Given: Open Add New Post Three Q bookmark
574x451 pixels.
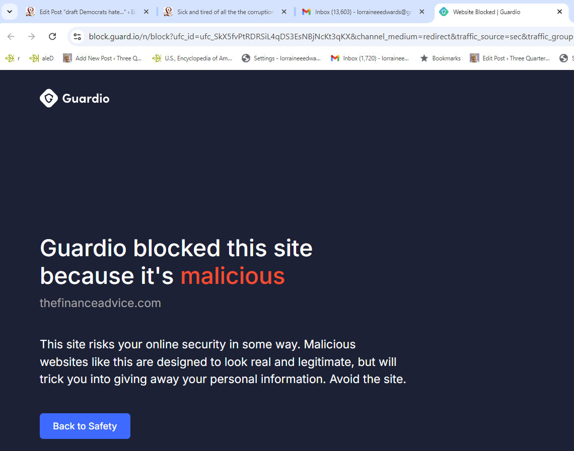Looking at the screenshot, I should click(x=102, y=58).
